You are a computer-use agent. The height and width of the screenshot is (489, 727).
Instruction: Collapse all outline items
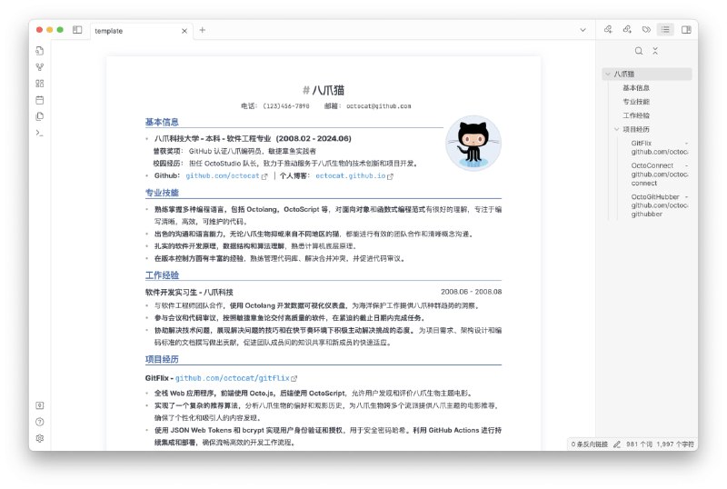[x=655, y=51]
